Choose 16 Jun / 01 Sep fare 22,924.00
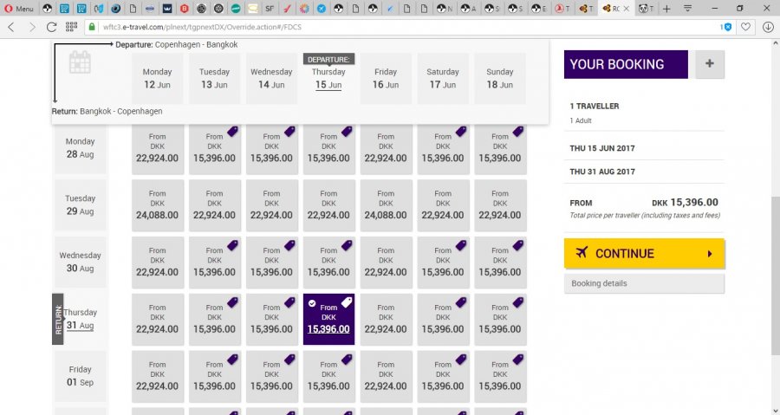Screen dimensions: 780x415 tap(386, 376)
